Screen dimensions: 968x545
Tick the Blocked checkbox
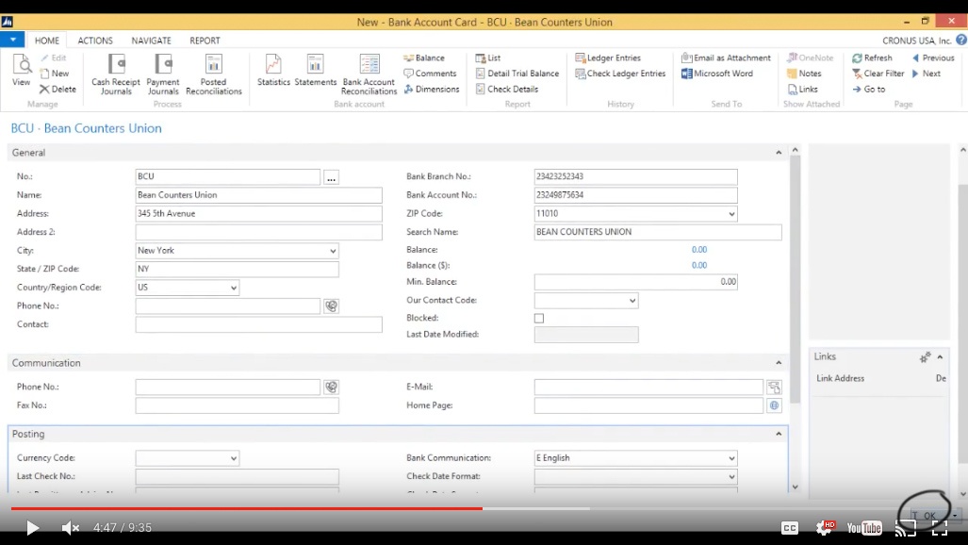539,318
